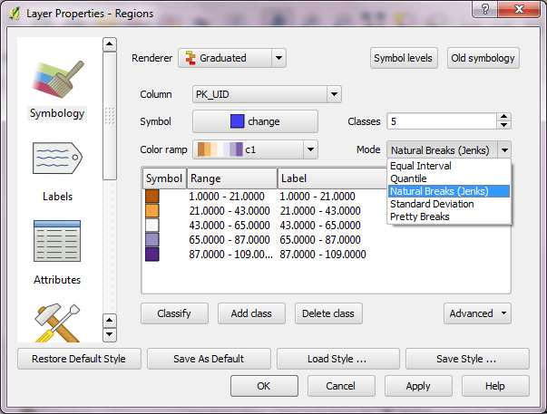This screenshot has width=547, height=414.
Task: Open the Symbology section icon
Action: [56, 82]
